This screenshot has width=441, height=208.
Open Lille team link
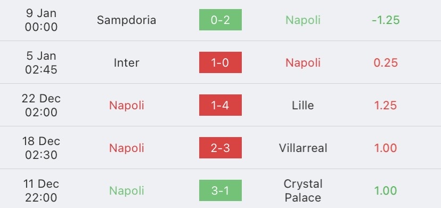pos(303,105)
